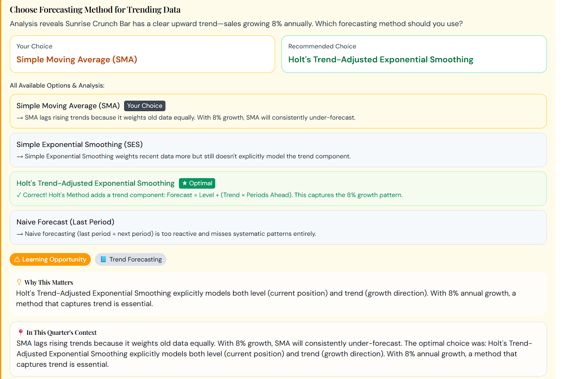
Task: Click the lightbulb icon near Why This Matters
Action: tap(19, 282)
